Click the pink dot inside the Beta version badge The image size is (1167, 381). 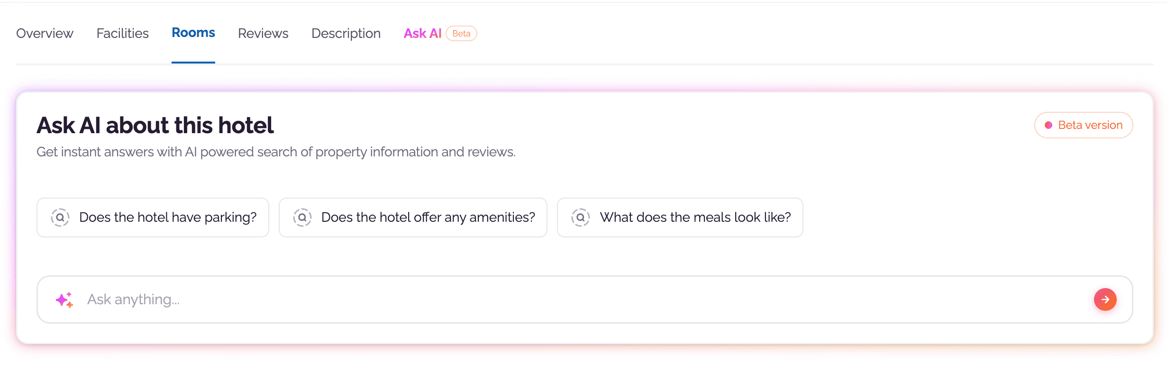(x=1049, y=125)
